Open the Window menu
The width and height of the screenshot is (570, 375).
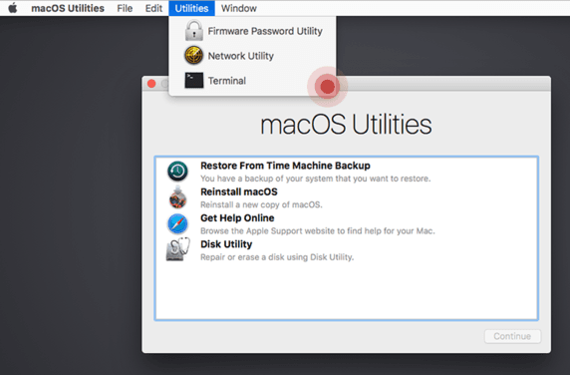(x=239, y=8)
